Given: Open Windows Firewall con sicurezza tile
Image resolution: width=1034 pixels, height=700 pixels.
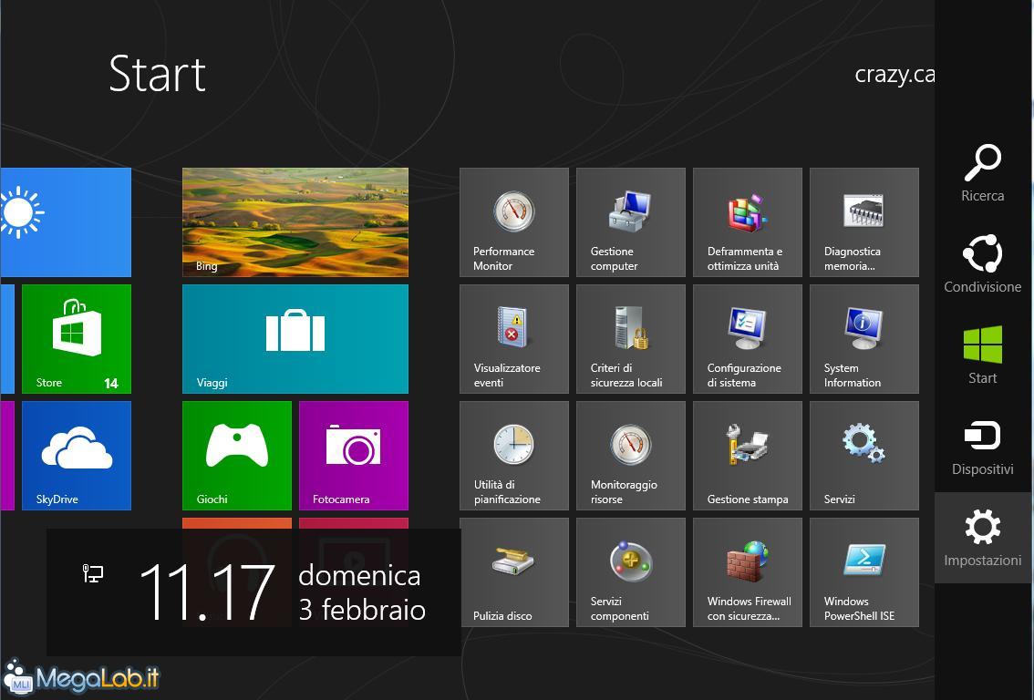Looking at the screenshot, I should pos(747,572).
